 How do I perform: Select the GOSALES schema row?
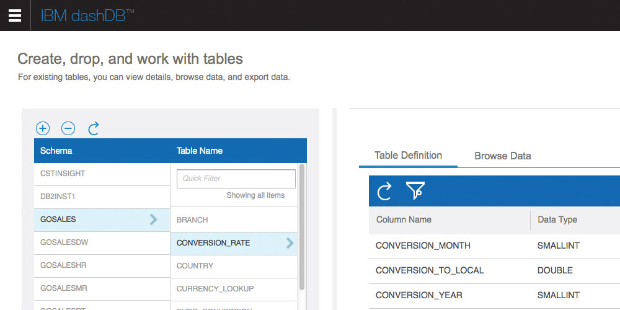click(x=102, y=220)
